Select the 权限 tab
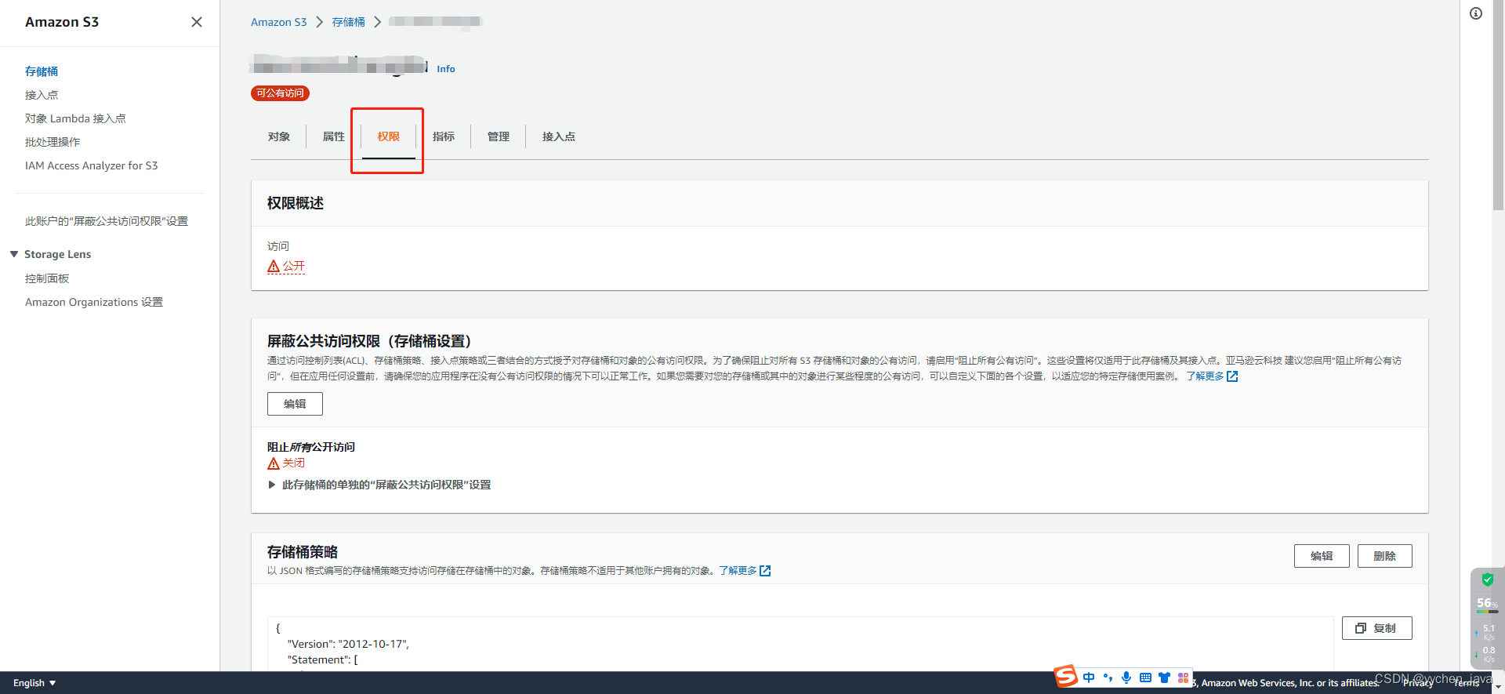Screen dimensions: 1505x694 389,136
